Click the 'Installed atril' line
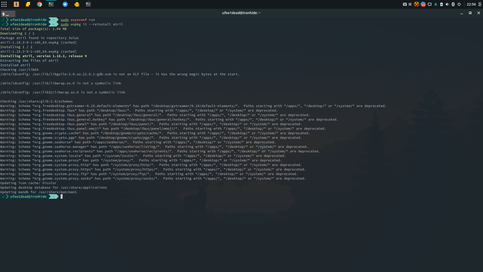 15,65
